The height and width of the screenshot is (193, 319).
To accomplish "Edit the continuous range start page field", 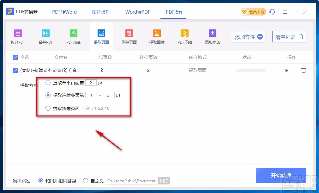I will pos(92,95).
